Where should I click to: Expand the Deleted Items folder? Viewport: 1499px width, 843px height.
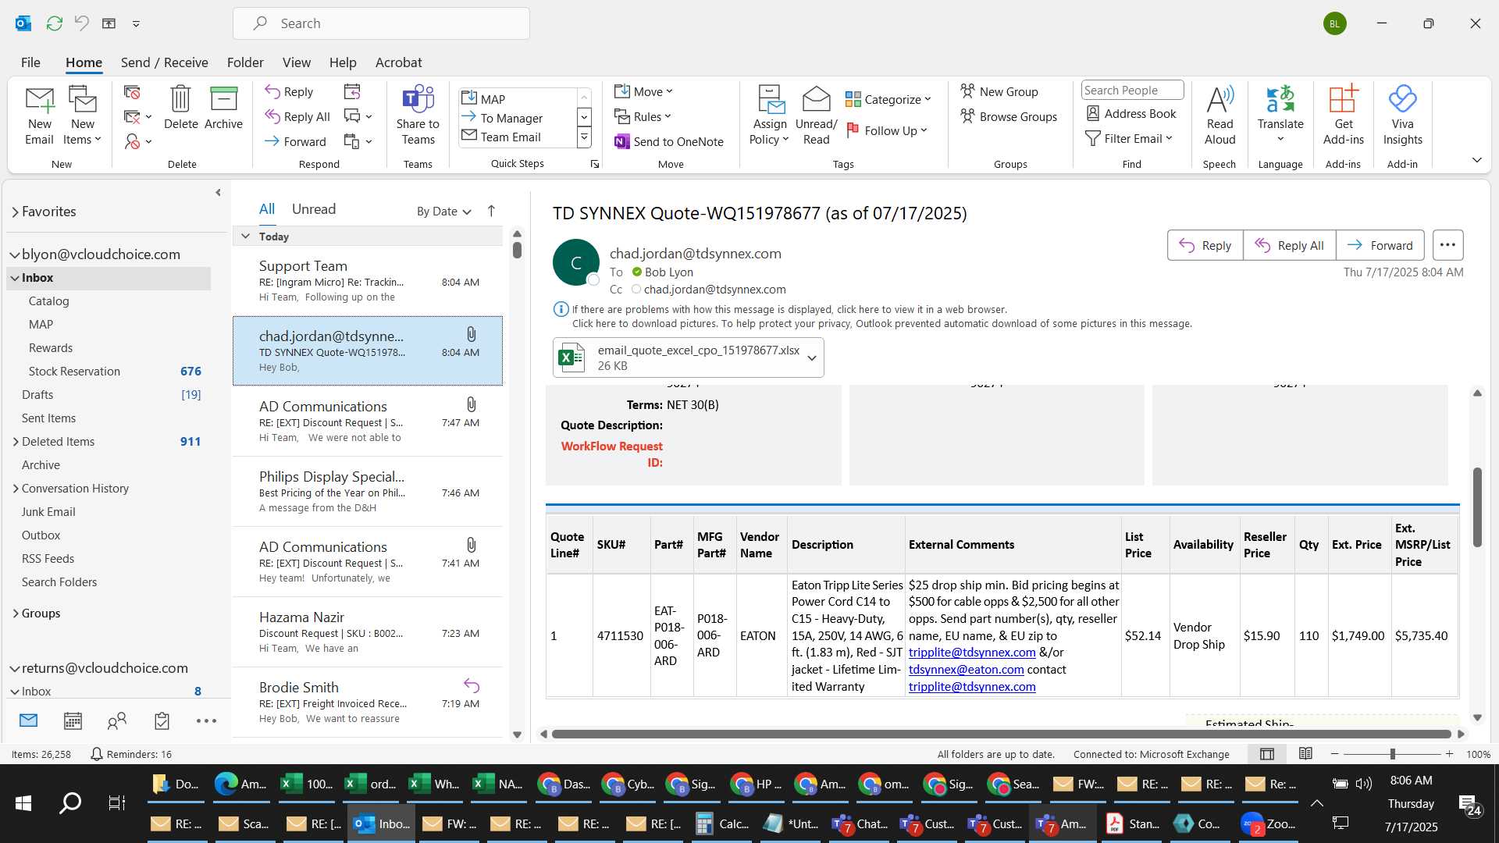[16, 442]
